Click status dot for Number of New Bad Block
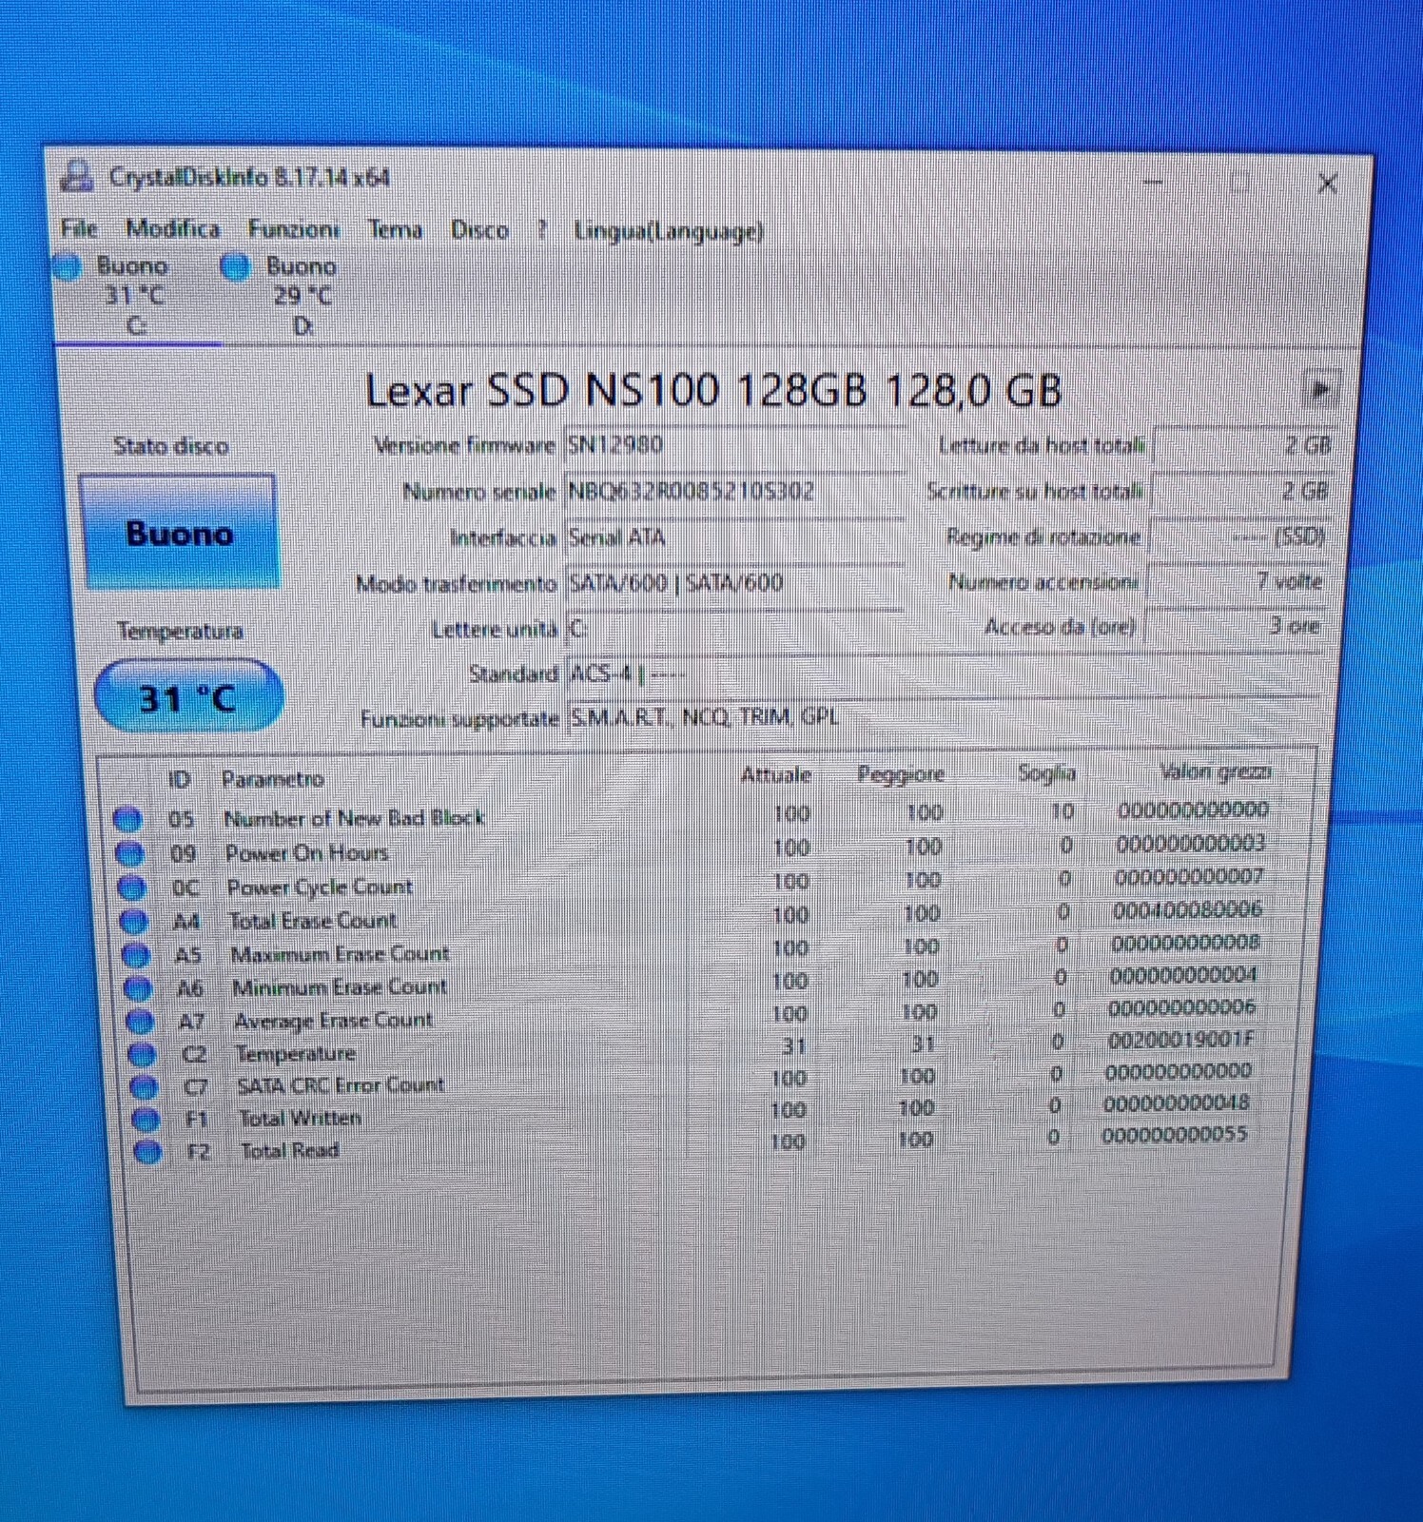1423x1522 pixels. point(127,818)
